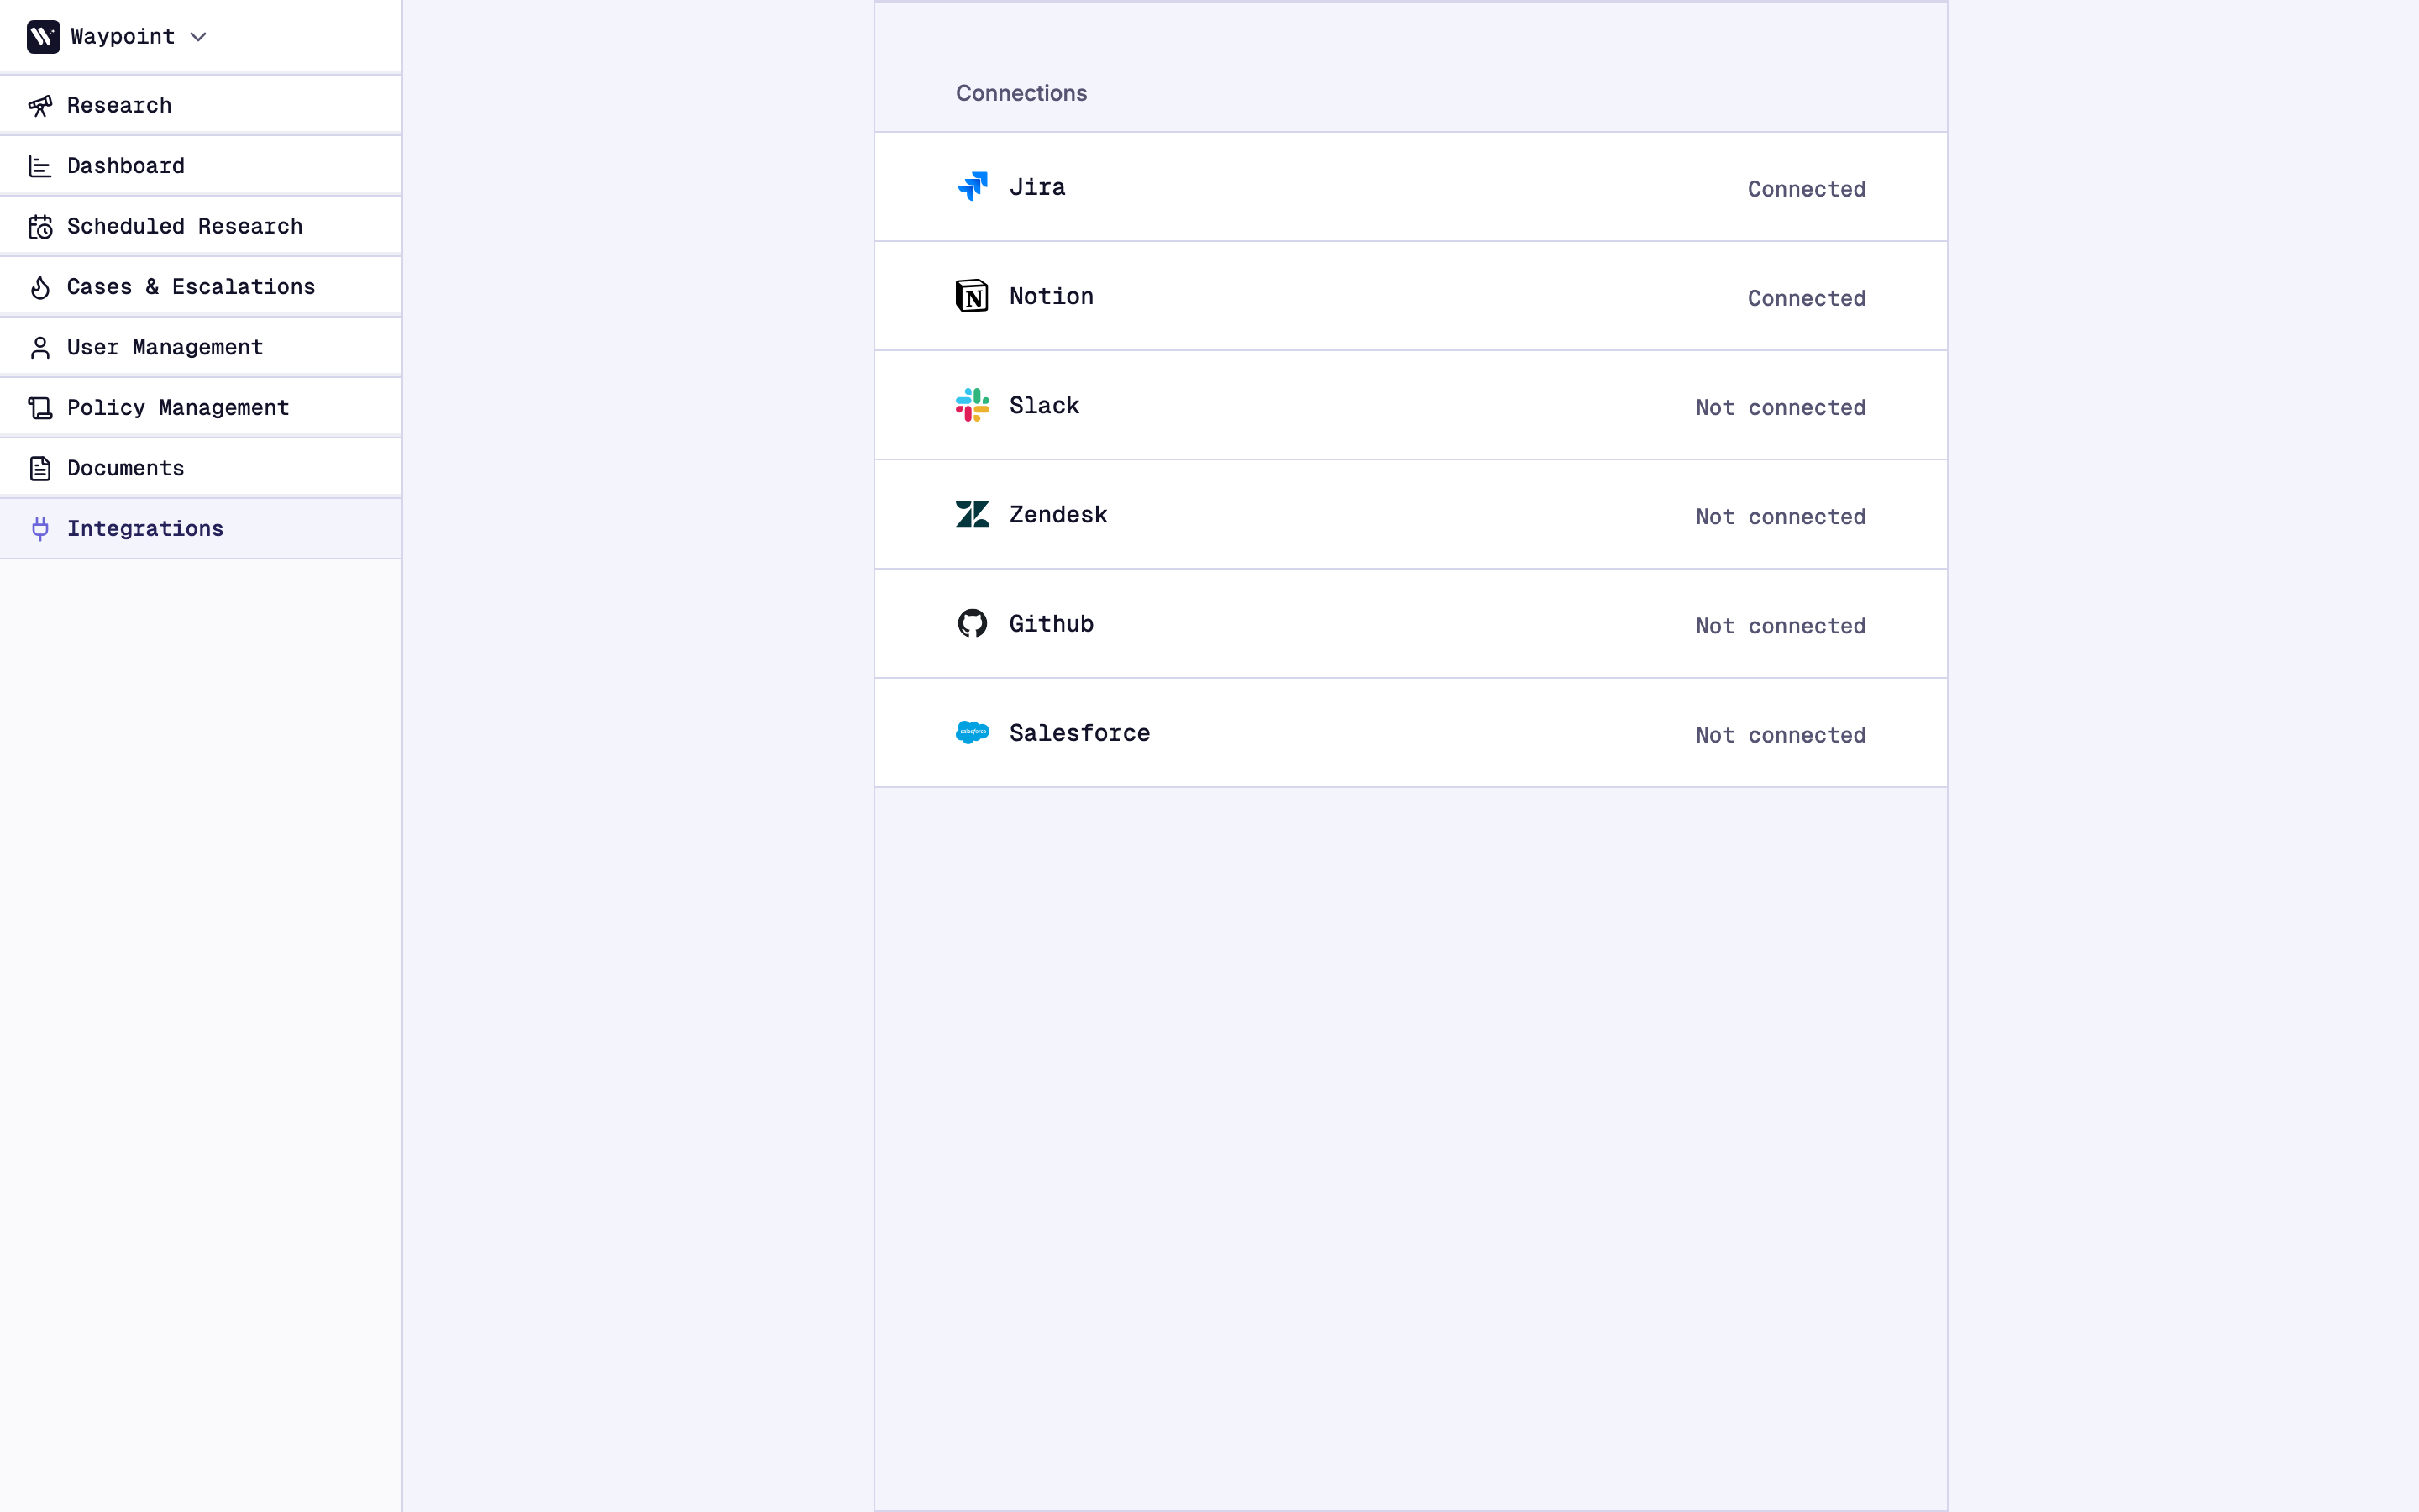
Task: Open Documents in sidebar
Action: (201, 468)
